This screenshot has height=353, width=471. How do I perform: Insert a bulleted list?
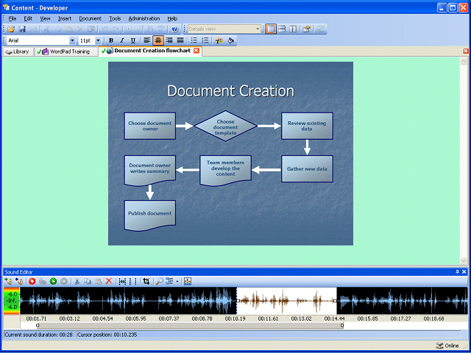194,40
